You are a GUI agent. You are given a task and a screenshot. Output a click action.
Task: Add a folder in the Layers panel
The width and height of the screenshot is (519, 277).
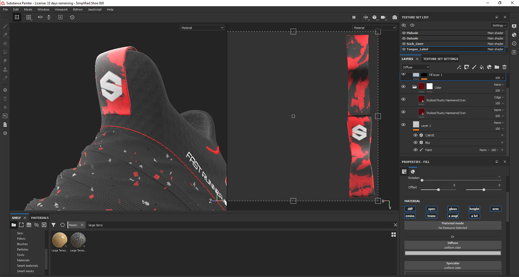pyautogui.click(x=496, y=67)
